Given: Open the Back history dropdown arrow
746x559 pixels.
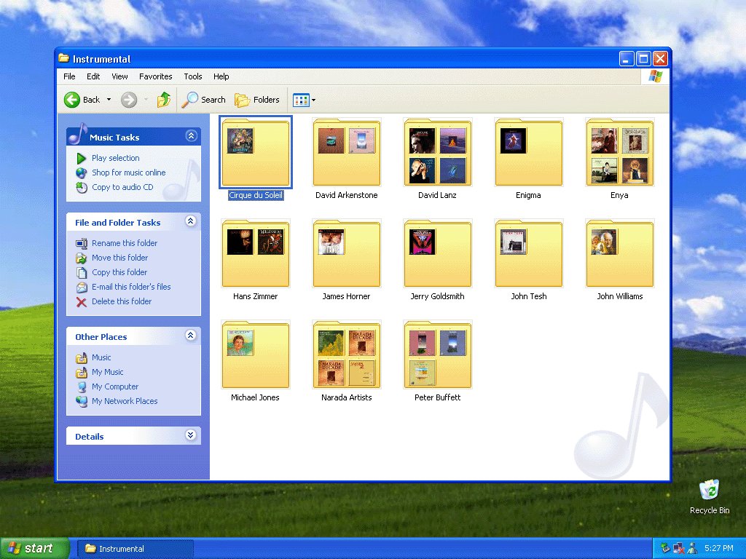Looking at the screenshot, I should (109, 100).
